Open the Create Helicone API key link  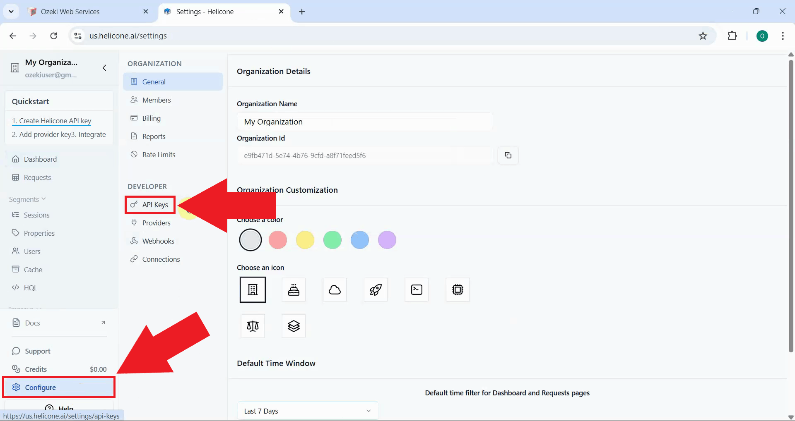51,121
